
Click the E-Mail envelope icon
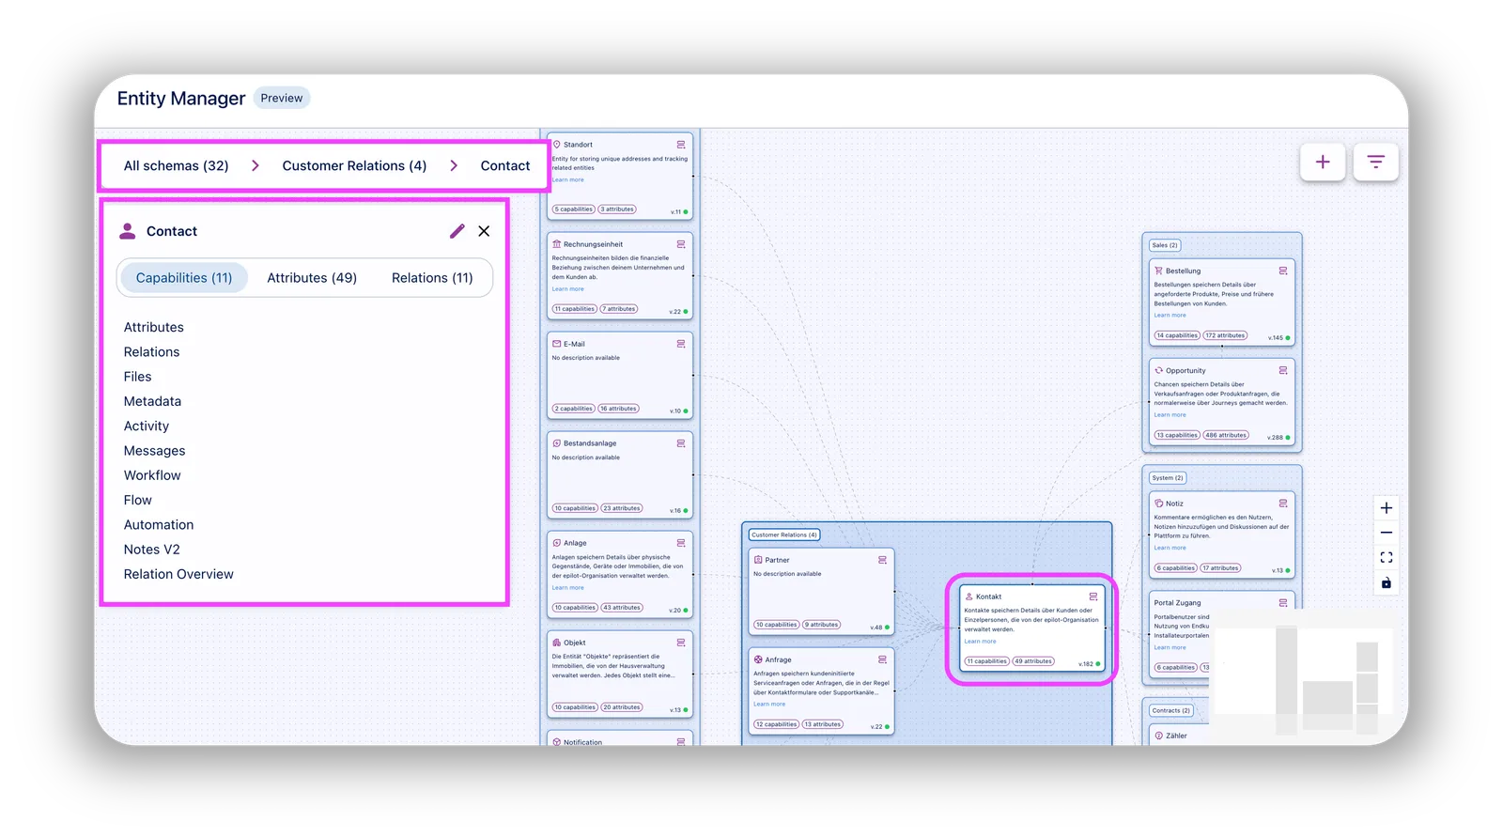[557, 344]
